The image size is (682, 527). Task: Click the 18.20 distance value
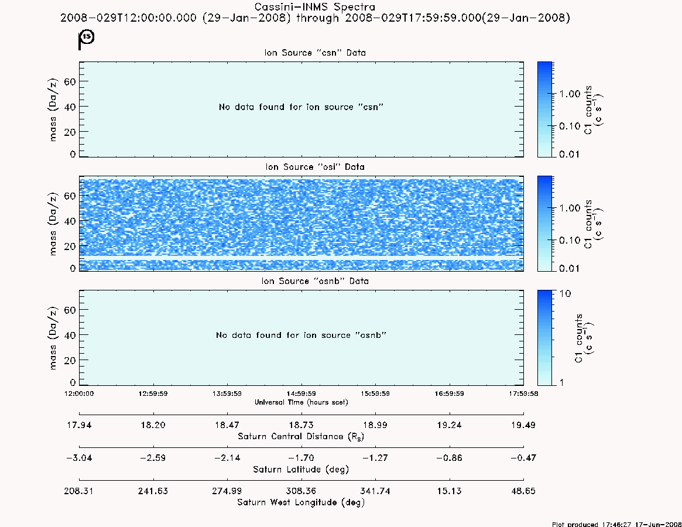[153, 425]
